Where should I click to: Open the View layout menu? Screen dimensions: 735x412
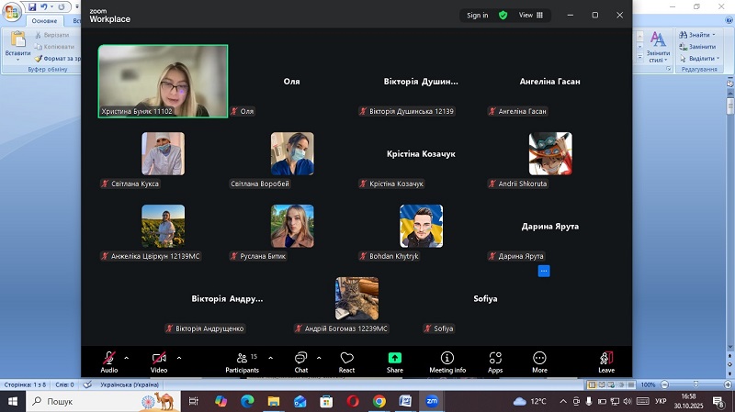click(x=531, y=16)
